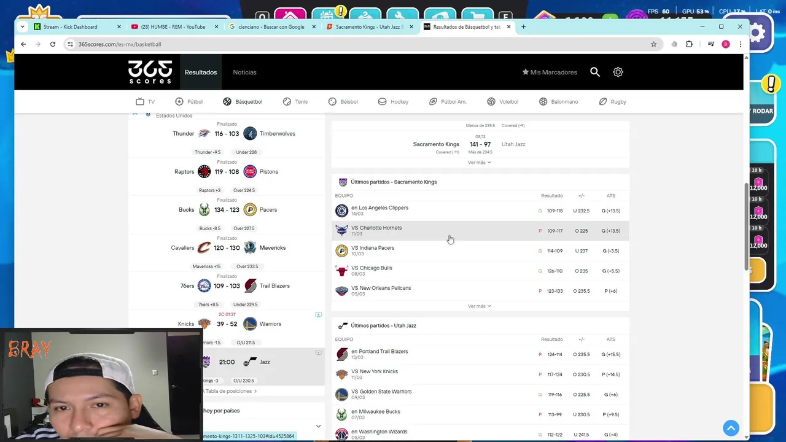Click the Raptors team logo
Screen dimensions: 786x442
coord(204,171)
